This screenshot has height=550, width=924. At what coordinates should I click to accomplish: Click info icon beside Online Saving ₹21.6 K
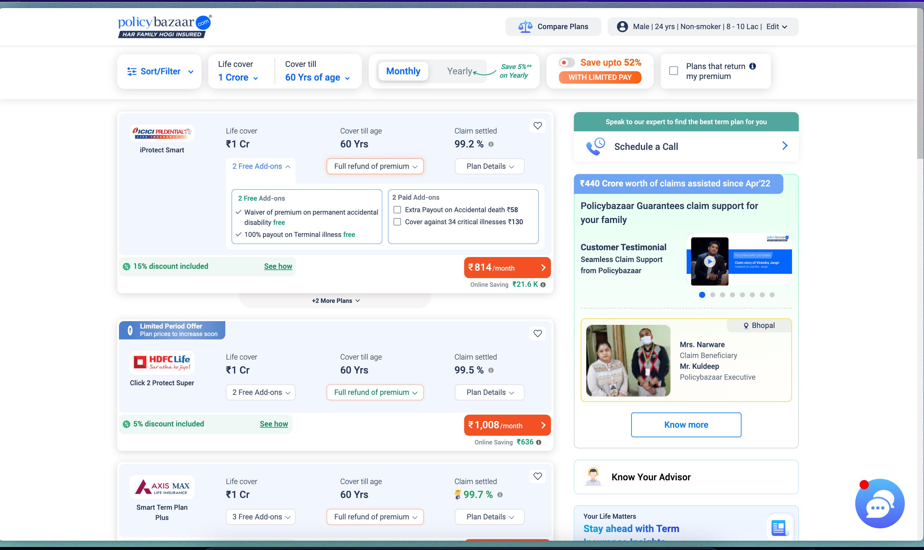coord(543,285)
